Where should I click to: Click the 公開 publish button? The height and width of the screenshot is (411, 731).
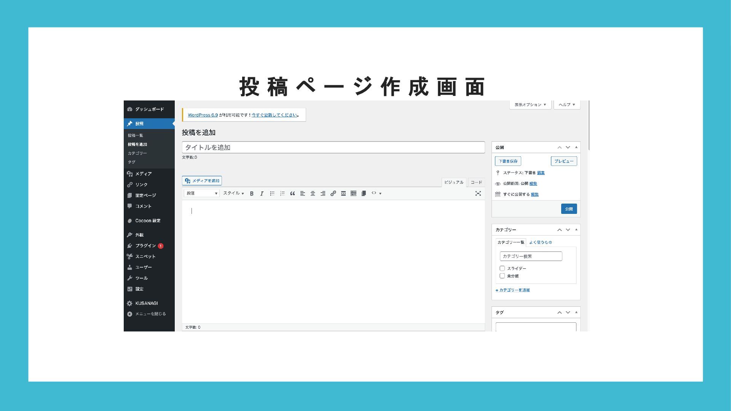pos(568,209)
